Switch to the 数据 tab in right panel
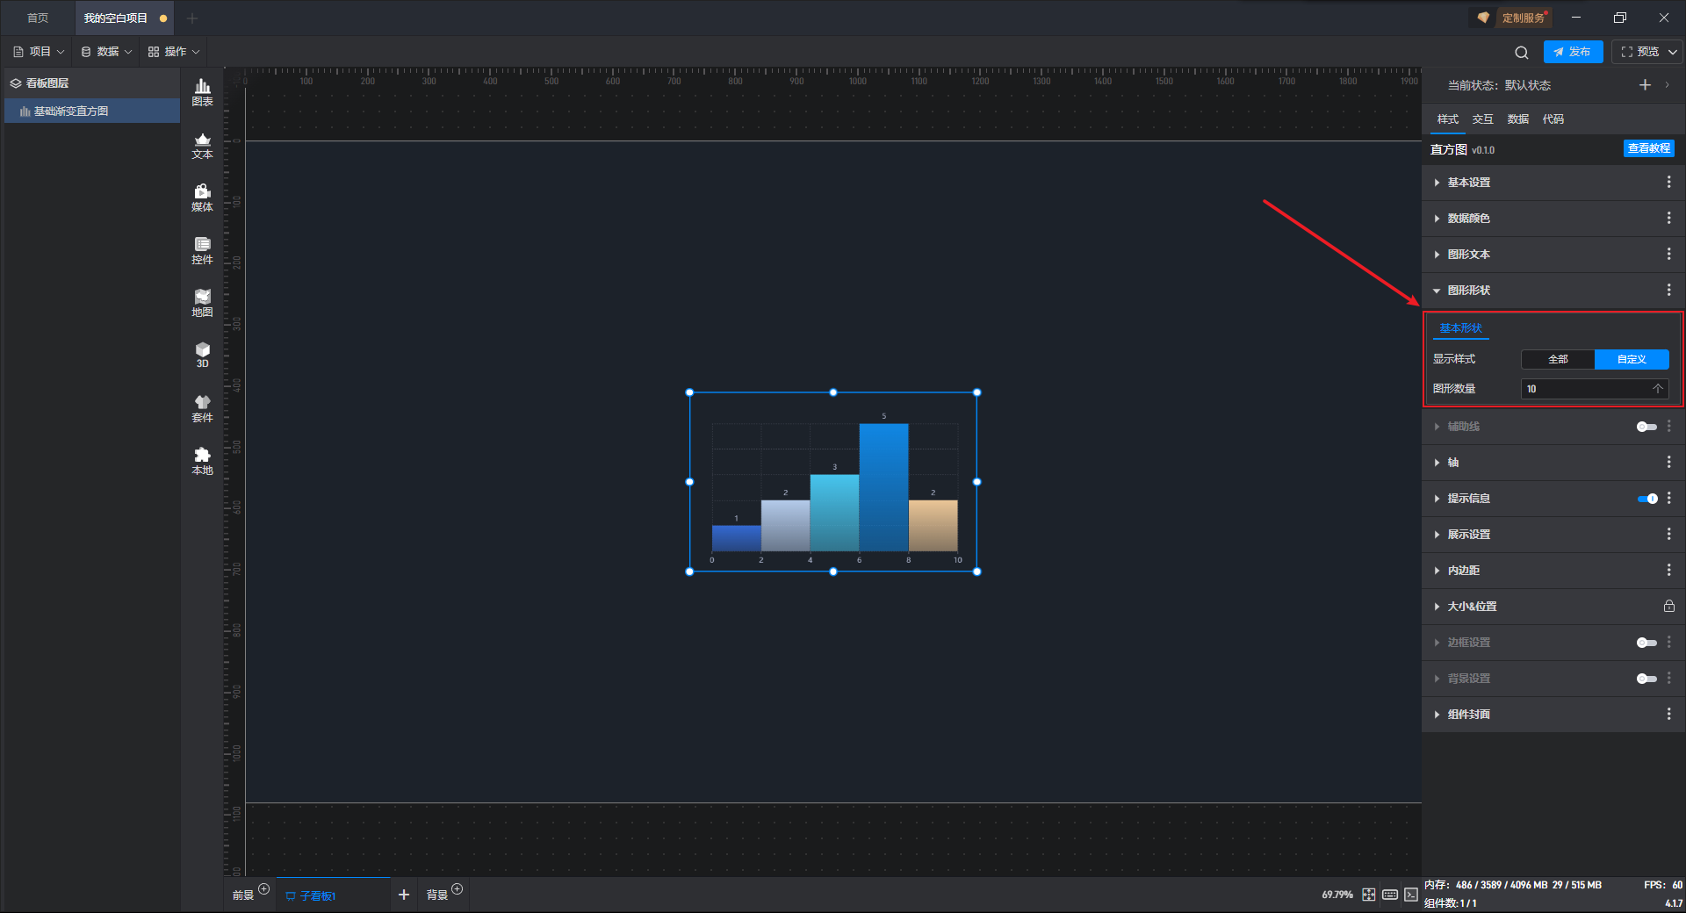The image size is (1686, 913). click(x=1517, y=119)
